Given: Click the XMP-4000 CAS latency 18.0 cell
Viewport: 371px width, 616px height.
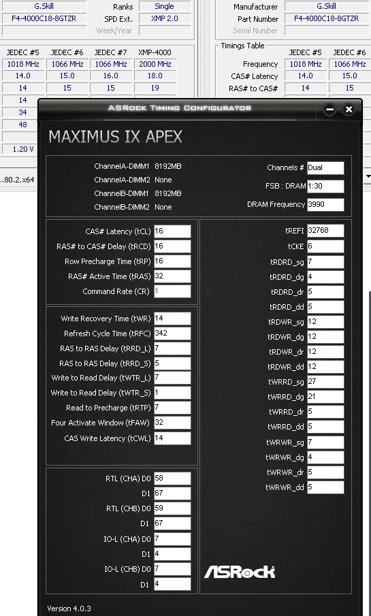Looking at the screenshot, I should (x=155, y=76).
